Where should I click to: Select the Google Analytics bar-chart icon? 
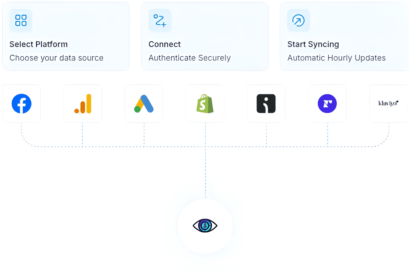tap(83, 104)
